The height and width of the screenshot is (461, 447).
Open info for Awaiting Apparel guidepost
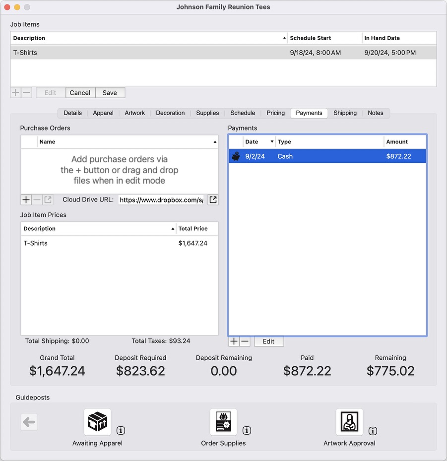121,430
